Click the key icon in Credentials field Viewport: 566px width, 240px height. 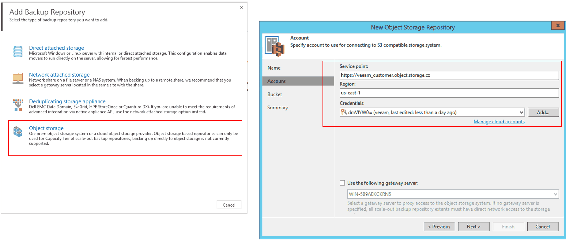(344, 112)
